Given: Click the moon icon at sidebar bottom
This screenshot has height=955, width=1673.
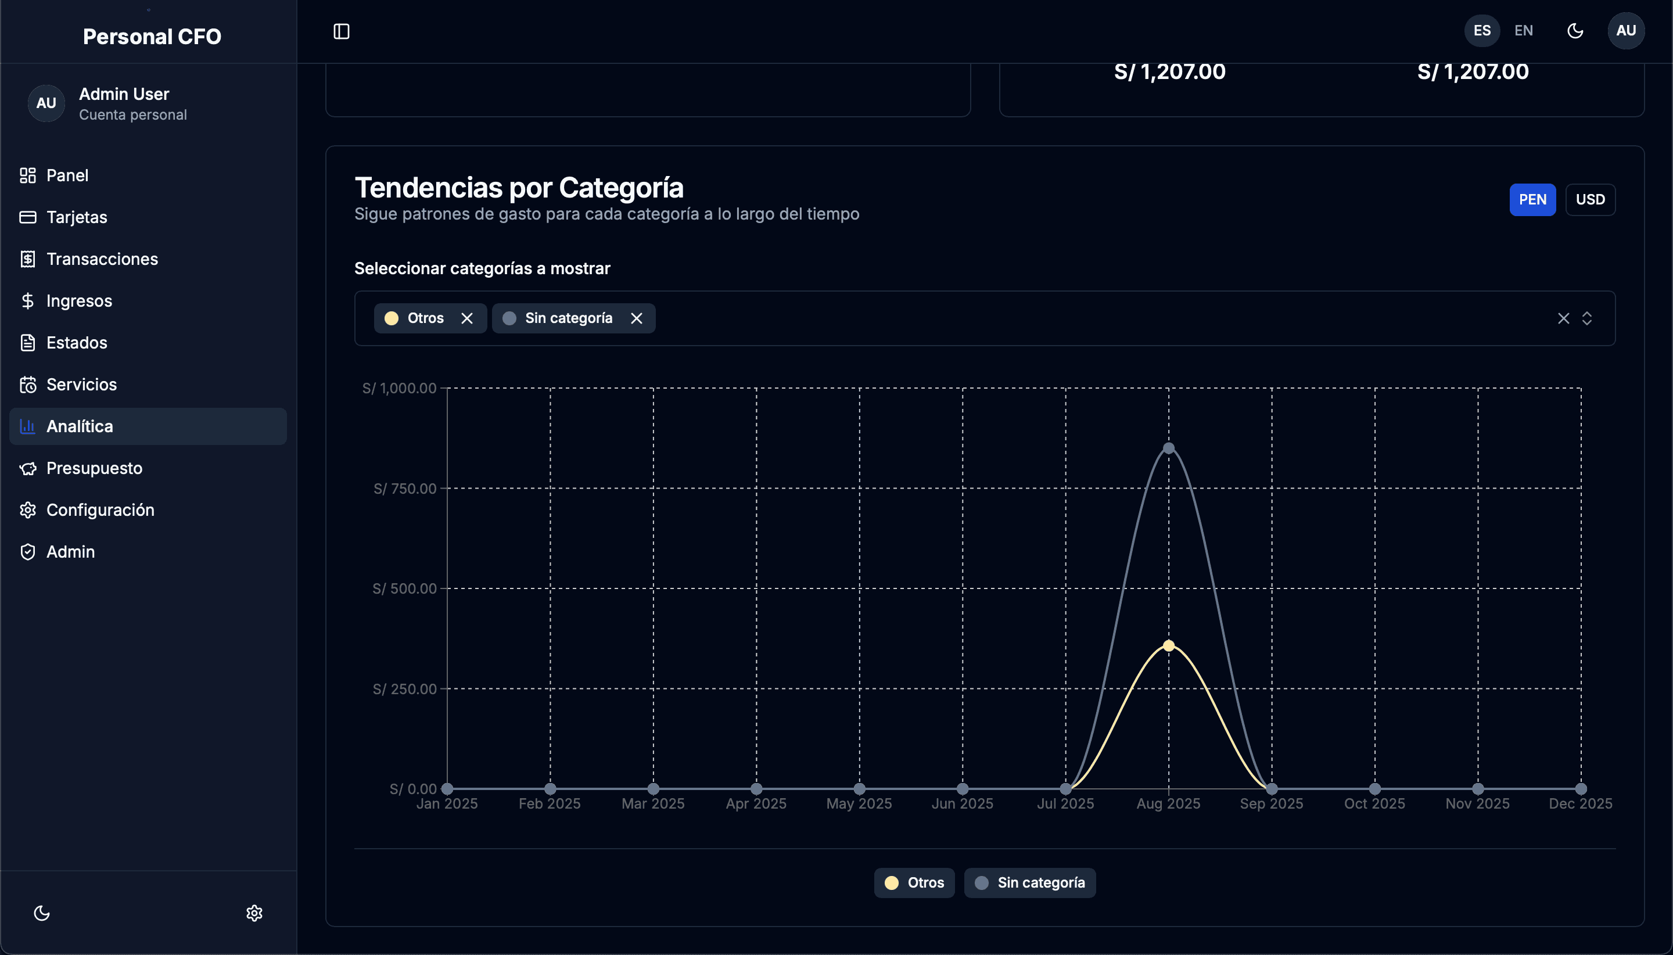Looking at the screenshot, I should [42, 913].
